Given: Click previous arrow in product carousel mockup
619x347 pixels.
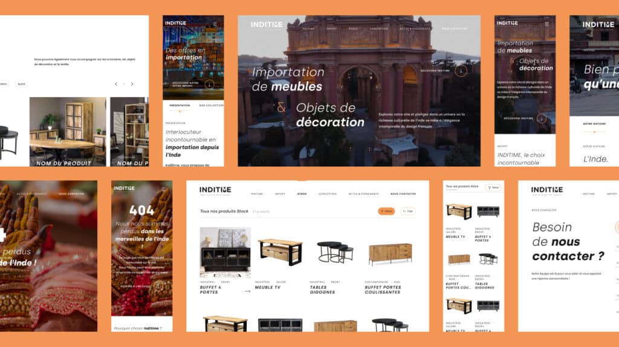Looking at the screenshot, I should (116, 84).
